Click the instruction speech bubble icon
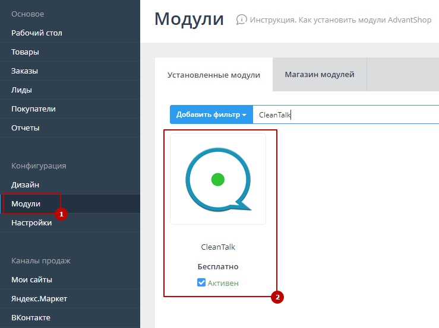Screen dimensions: 439x328 coord(241,20)
